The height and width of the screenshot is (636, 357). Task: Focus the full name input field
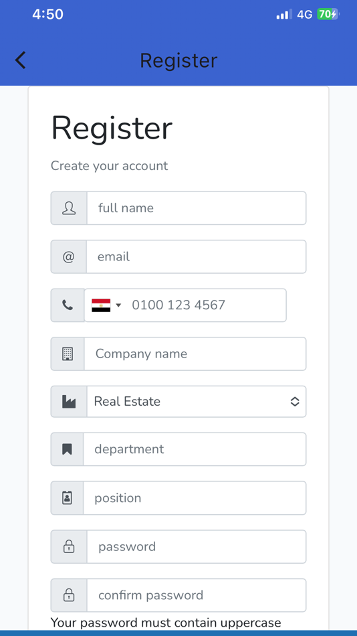click(197, 208)
